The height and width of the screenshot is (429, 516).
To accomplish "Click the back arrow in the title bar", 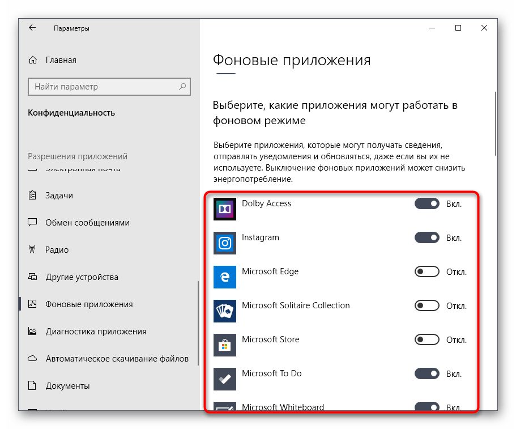I will (32, 28).
